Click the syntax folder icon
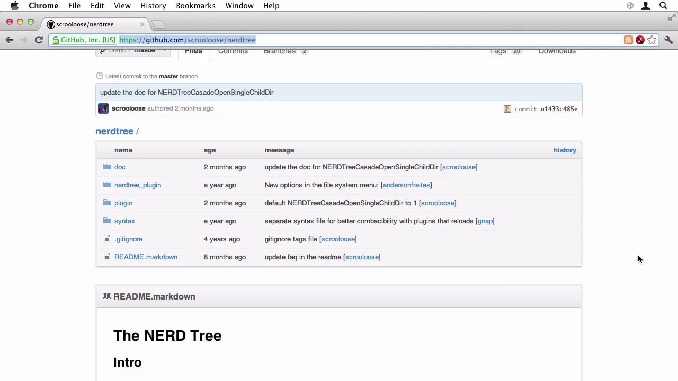 [107, 221]
